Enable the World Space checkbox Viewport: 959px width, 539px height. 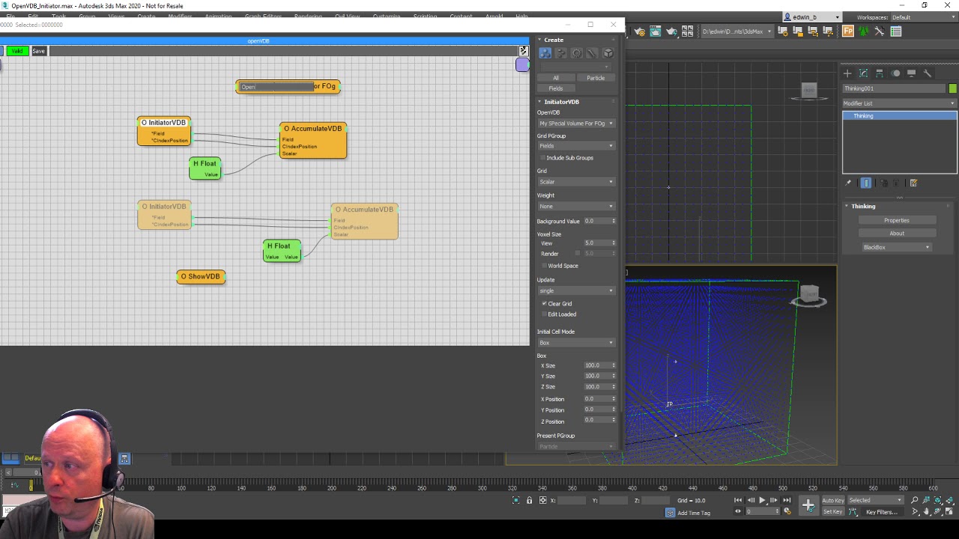click(544, 266)
